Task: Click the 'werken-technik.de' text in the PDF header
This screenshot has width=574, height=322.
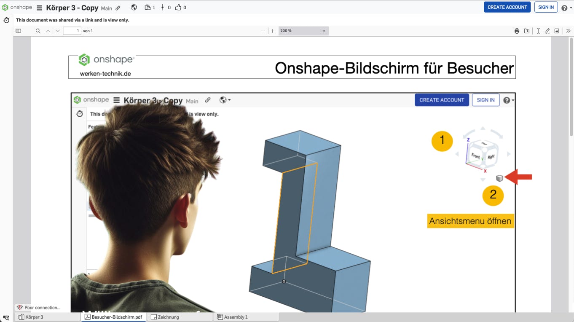Action: point(105,73)
